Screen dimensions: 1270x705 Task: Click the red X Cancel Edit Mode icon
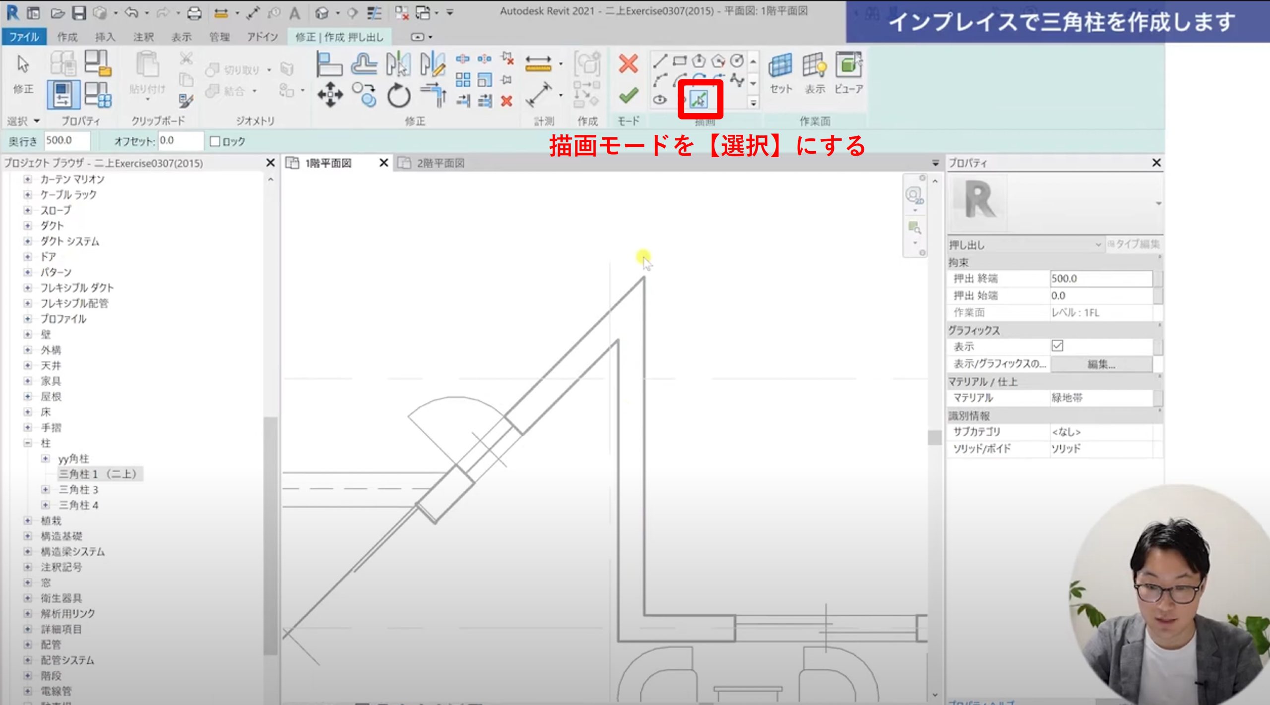(628, 63)
